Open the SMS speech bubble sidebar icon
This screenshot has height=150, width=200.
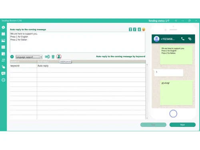[3, 73]
